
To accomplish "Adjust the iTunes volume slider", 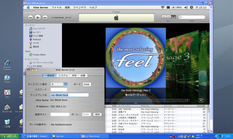I will (64, 17).
